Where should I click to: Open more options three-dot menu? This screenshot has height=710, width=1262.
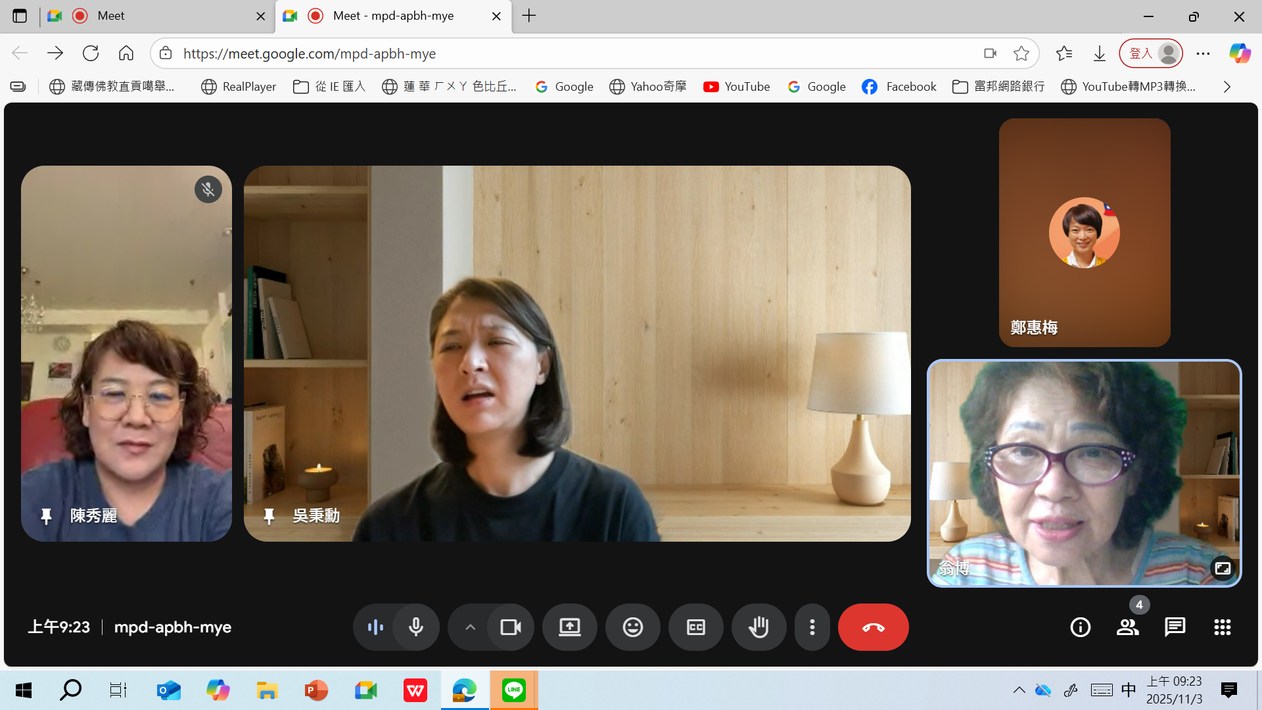point(812,627)
